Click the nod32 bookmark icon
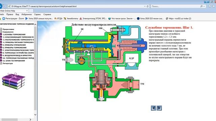The image size is (216, 121). (x=167, y=18)
